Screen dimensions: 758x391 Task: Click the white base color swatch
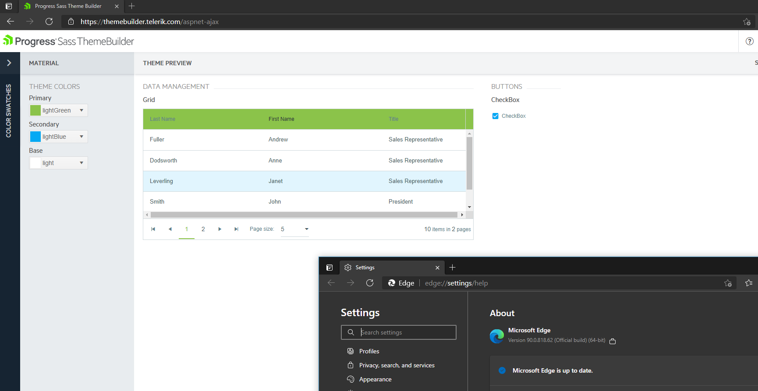35,163
